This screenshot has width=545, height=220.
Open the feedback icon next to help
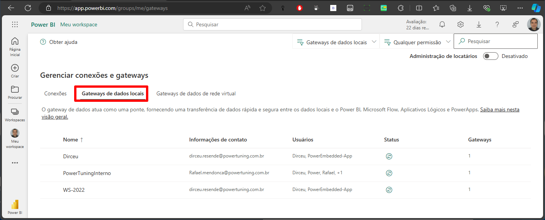[x=516, y=24]
